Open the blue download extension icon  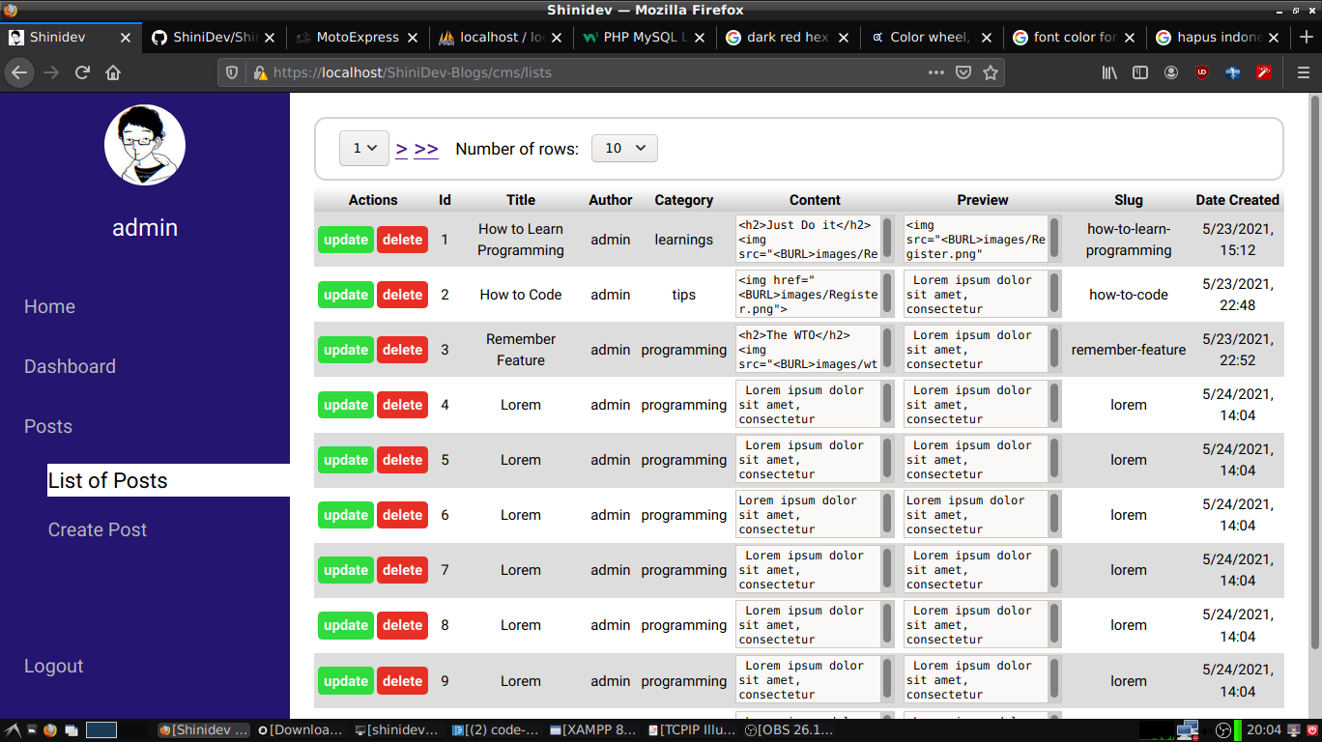(1233, 72)
